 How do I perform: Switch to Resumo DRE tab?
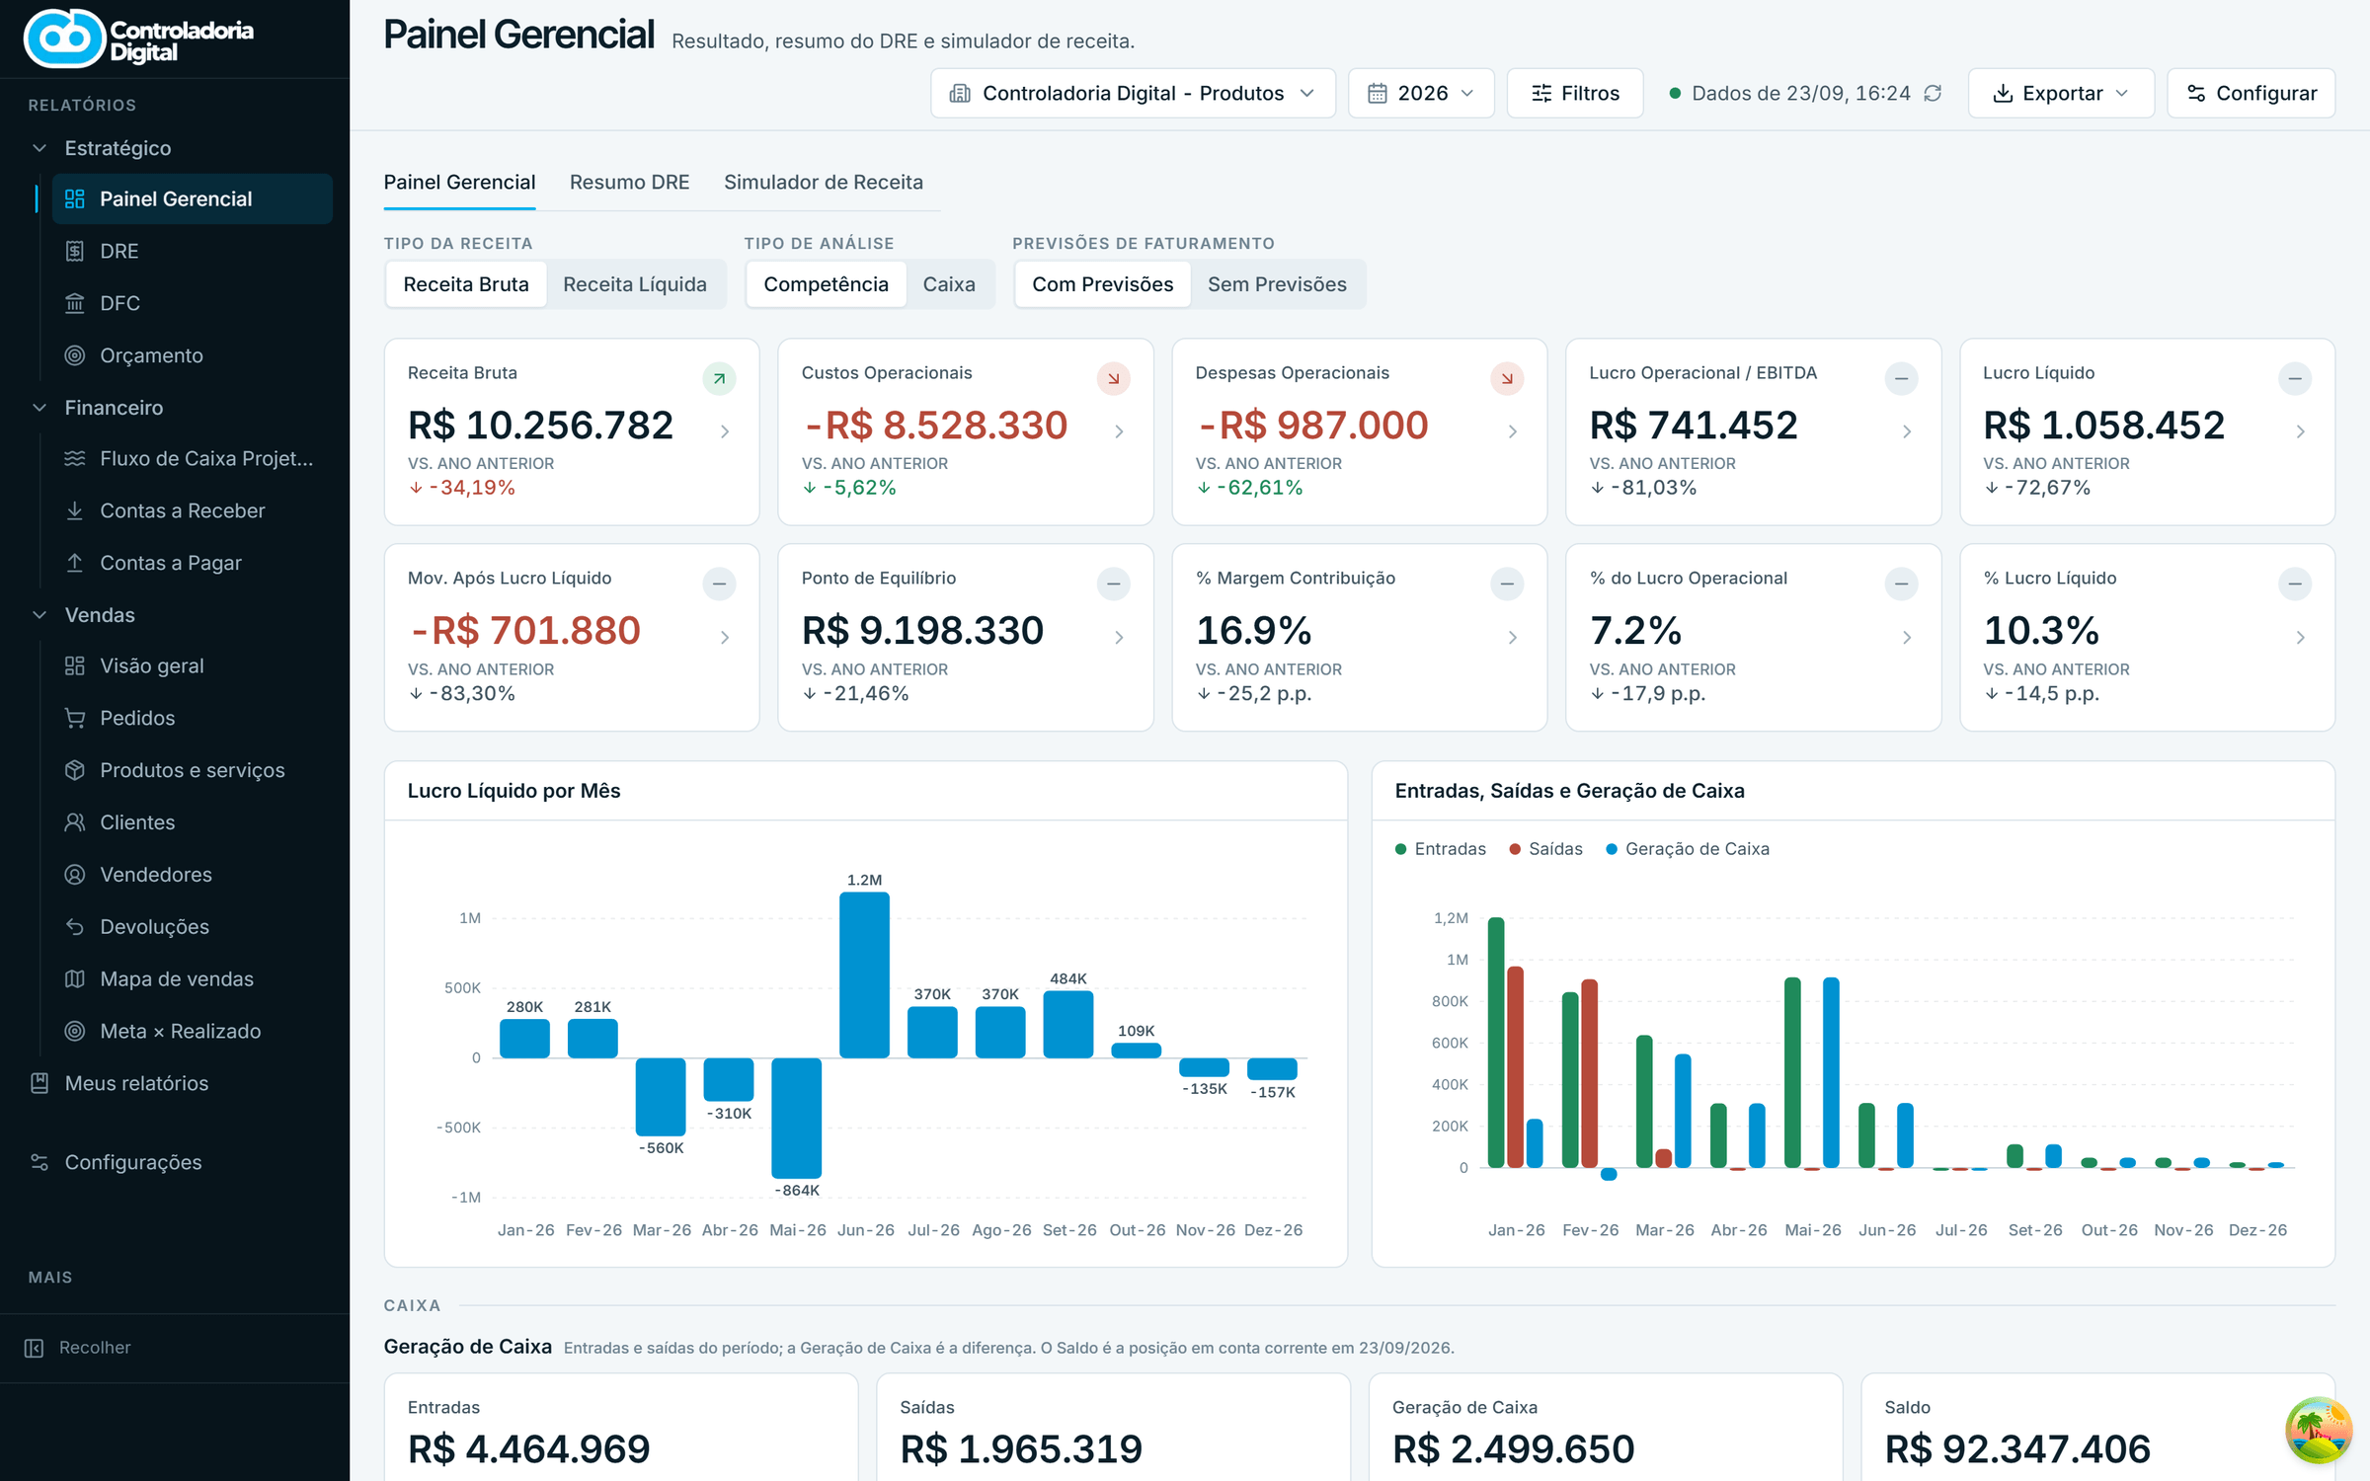coord(629,183)
